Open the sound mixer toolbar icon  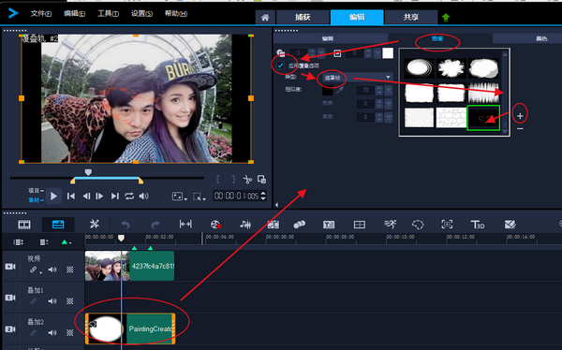[x=245, y=225]
